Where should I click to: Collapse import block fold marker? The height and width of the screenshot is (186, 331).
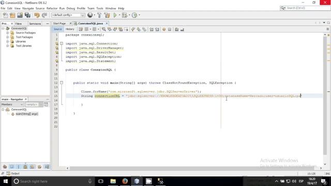(x=62, y=43)
